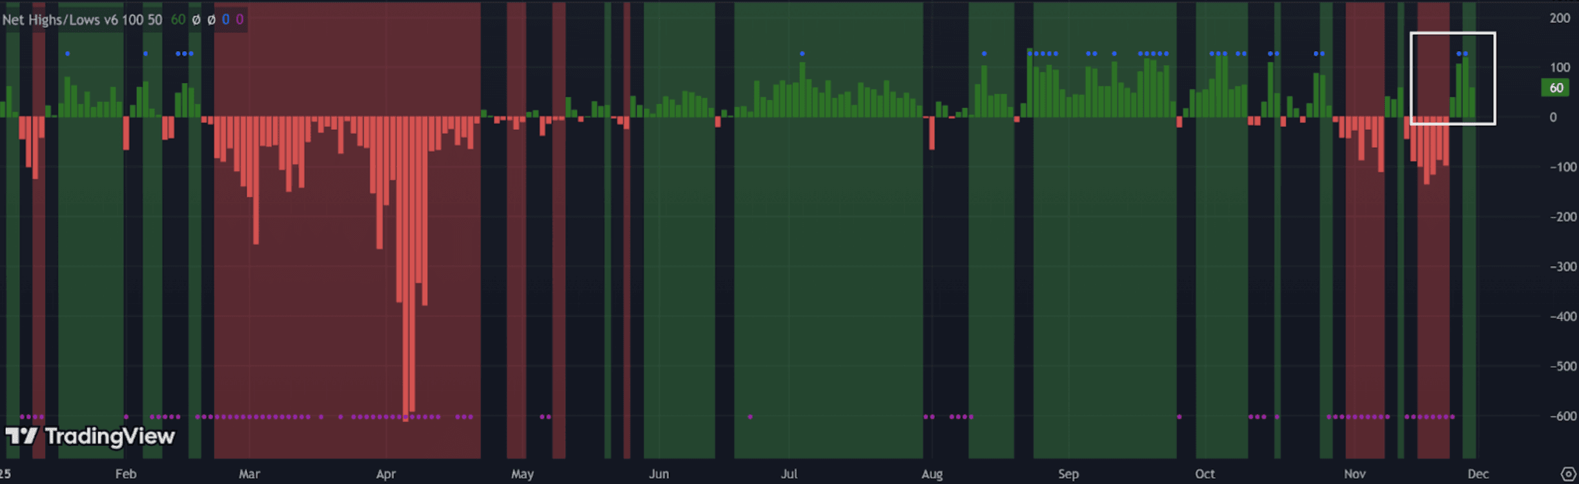Click inside the white highlighted rectangle
Viewport: 1579px width, 484px height.
[1452, 78]
